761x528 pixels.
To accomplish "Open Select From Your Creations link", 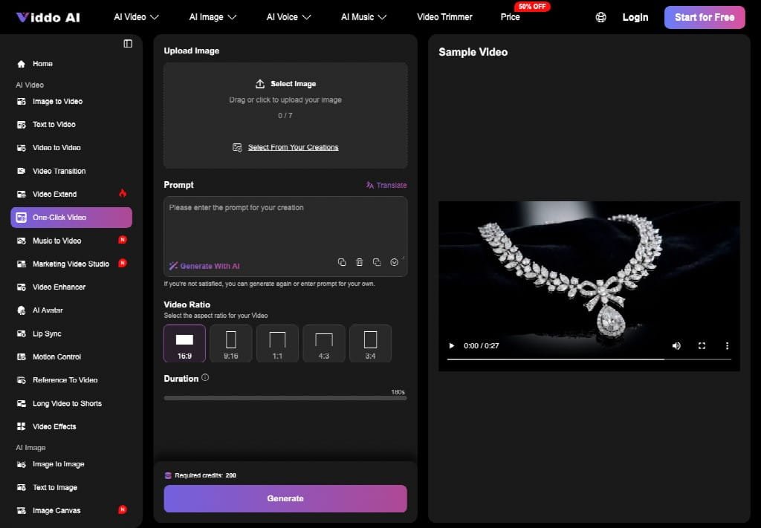I will [293, 147].
